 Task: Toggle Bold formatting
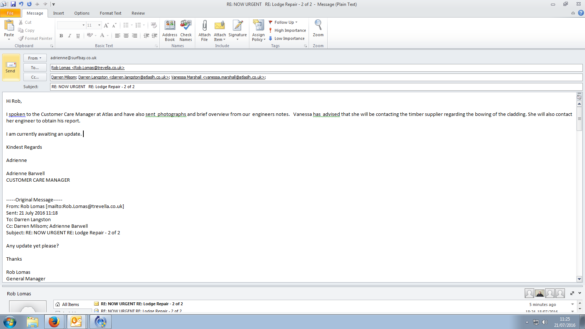coord(61,35)
